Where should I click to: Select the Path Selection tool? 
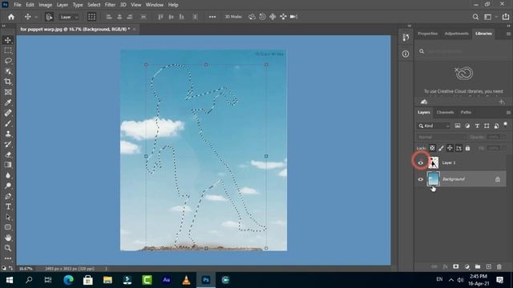click(8, 217)
